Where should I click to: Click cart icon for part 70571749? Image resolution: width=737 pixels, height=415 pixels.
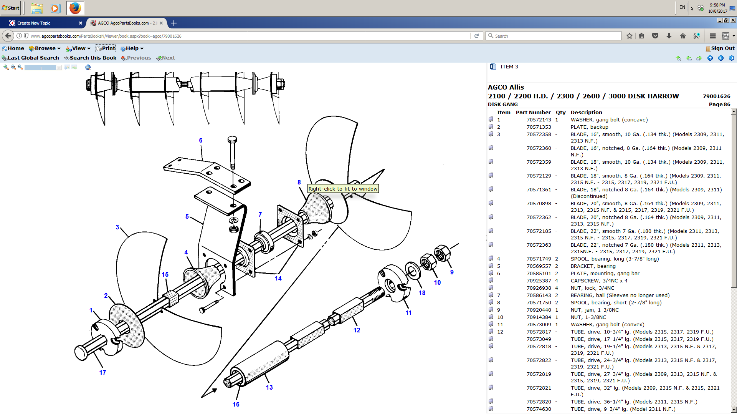tap(491, 259)
